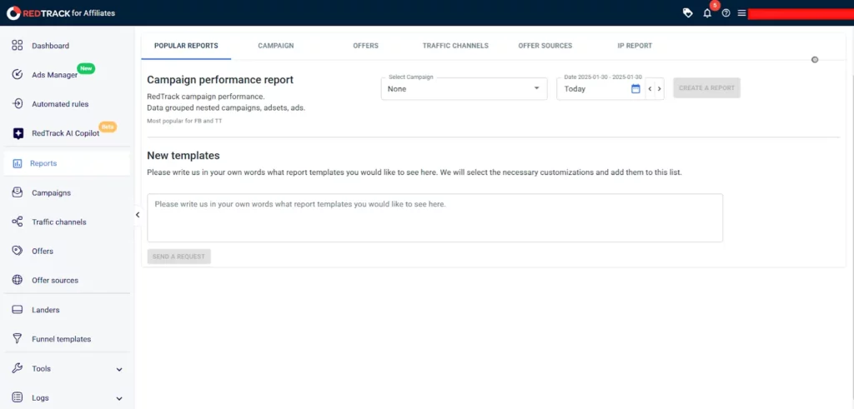Open the help question mark icon
The height and width of the screenshot is (409, 854).
click(x=726, y=13)
